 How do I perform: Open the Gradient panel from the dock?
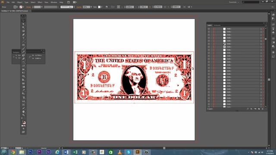(273, 42)
